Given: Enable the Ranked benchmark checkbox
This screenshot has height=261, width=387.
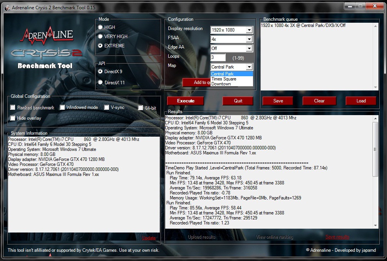Looking at the screenshot, I should pyautogui.click(x=13, y=107).
